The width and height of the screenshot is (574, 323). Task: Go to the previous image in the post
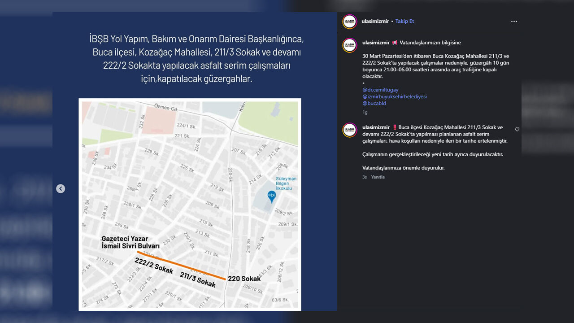pos(61,189)
